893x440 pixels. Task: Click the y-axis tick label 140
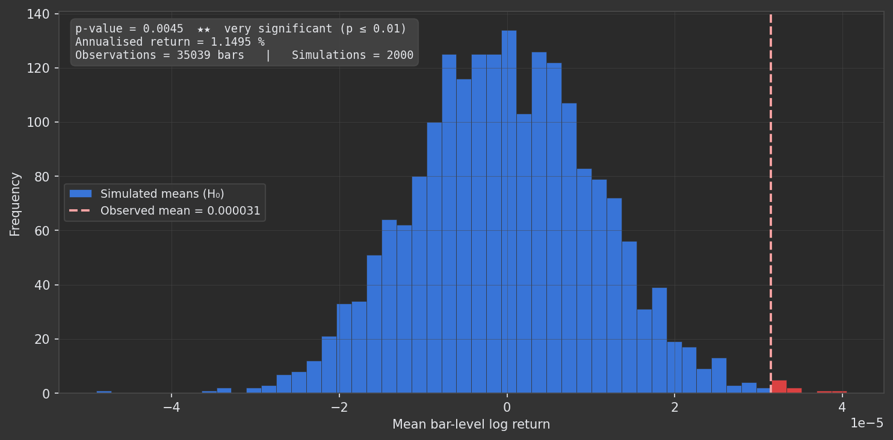click(x=39, y=13)
